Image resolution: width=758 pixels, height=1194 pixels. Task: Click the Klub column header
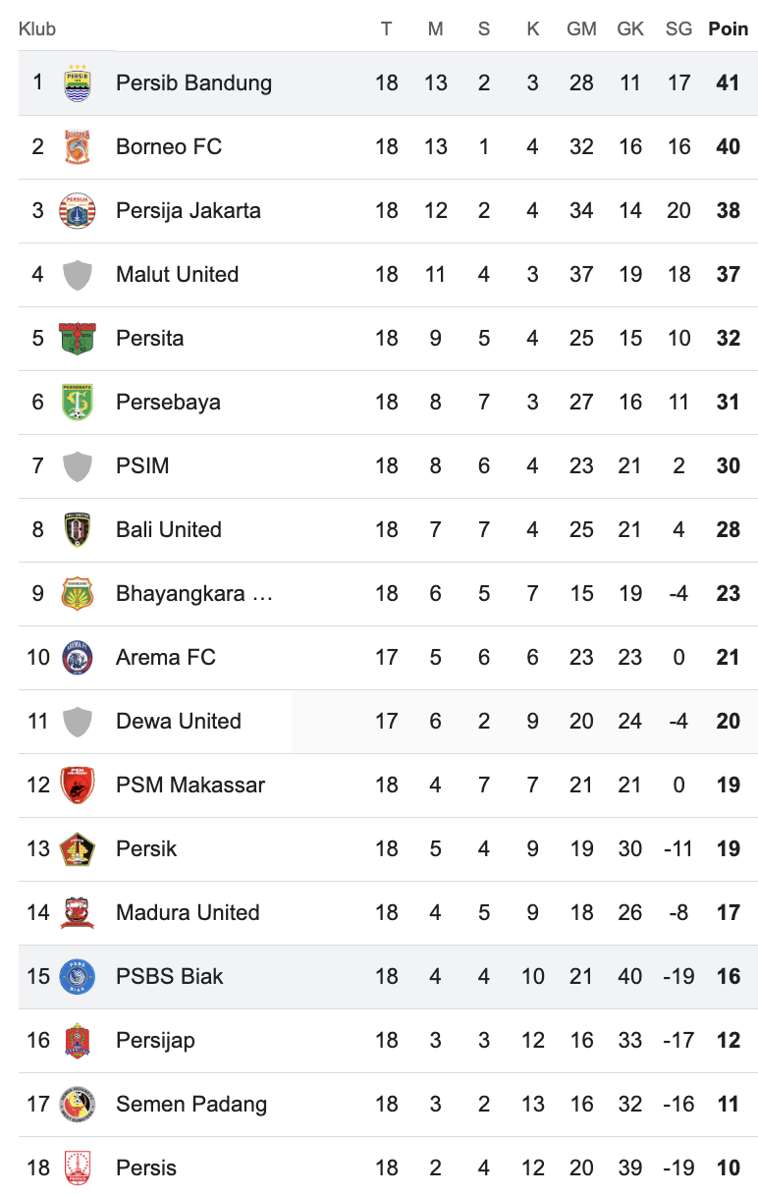pyautogui.click(x=37, y=28)
